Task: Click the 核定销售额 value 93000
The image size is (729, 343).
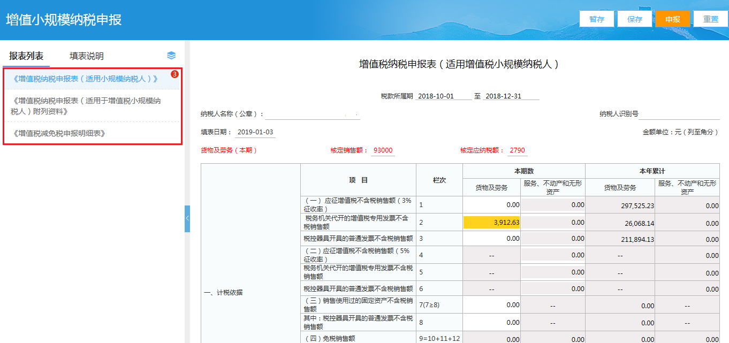Action: click(x=382, y=150)
